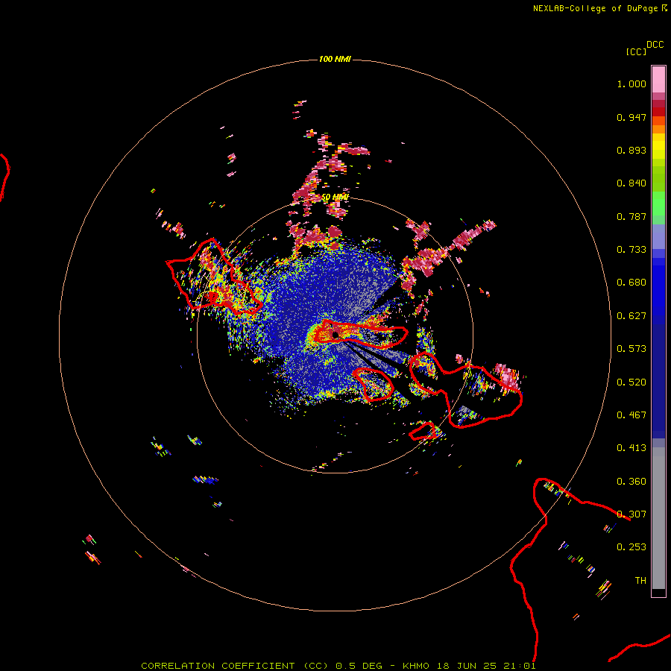
Task: Click the 0.413 legend value
Action: tap(631, 448)
